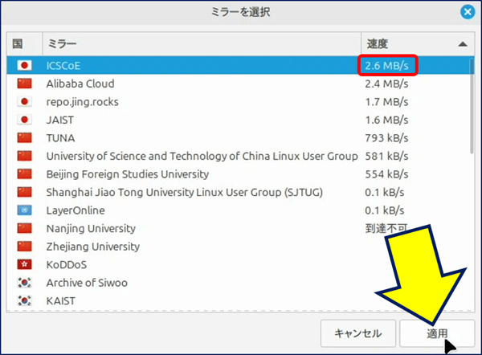Select the Zhejiang University mirror

click(x=239, y=247)
